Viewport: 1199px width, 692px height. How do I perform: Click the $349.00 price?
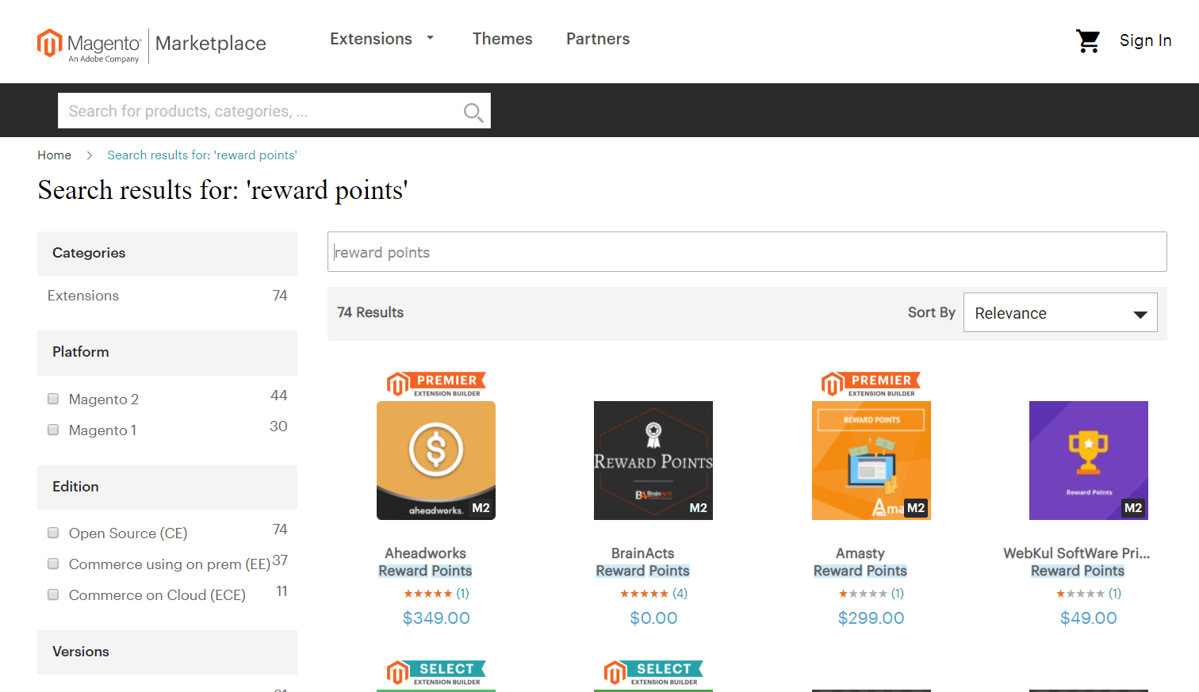tap(436, 618)
